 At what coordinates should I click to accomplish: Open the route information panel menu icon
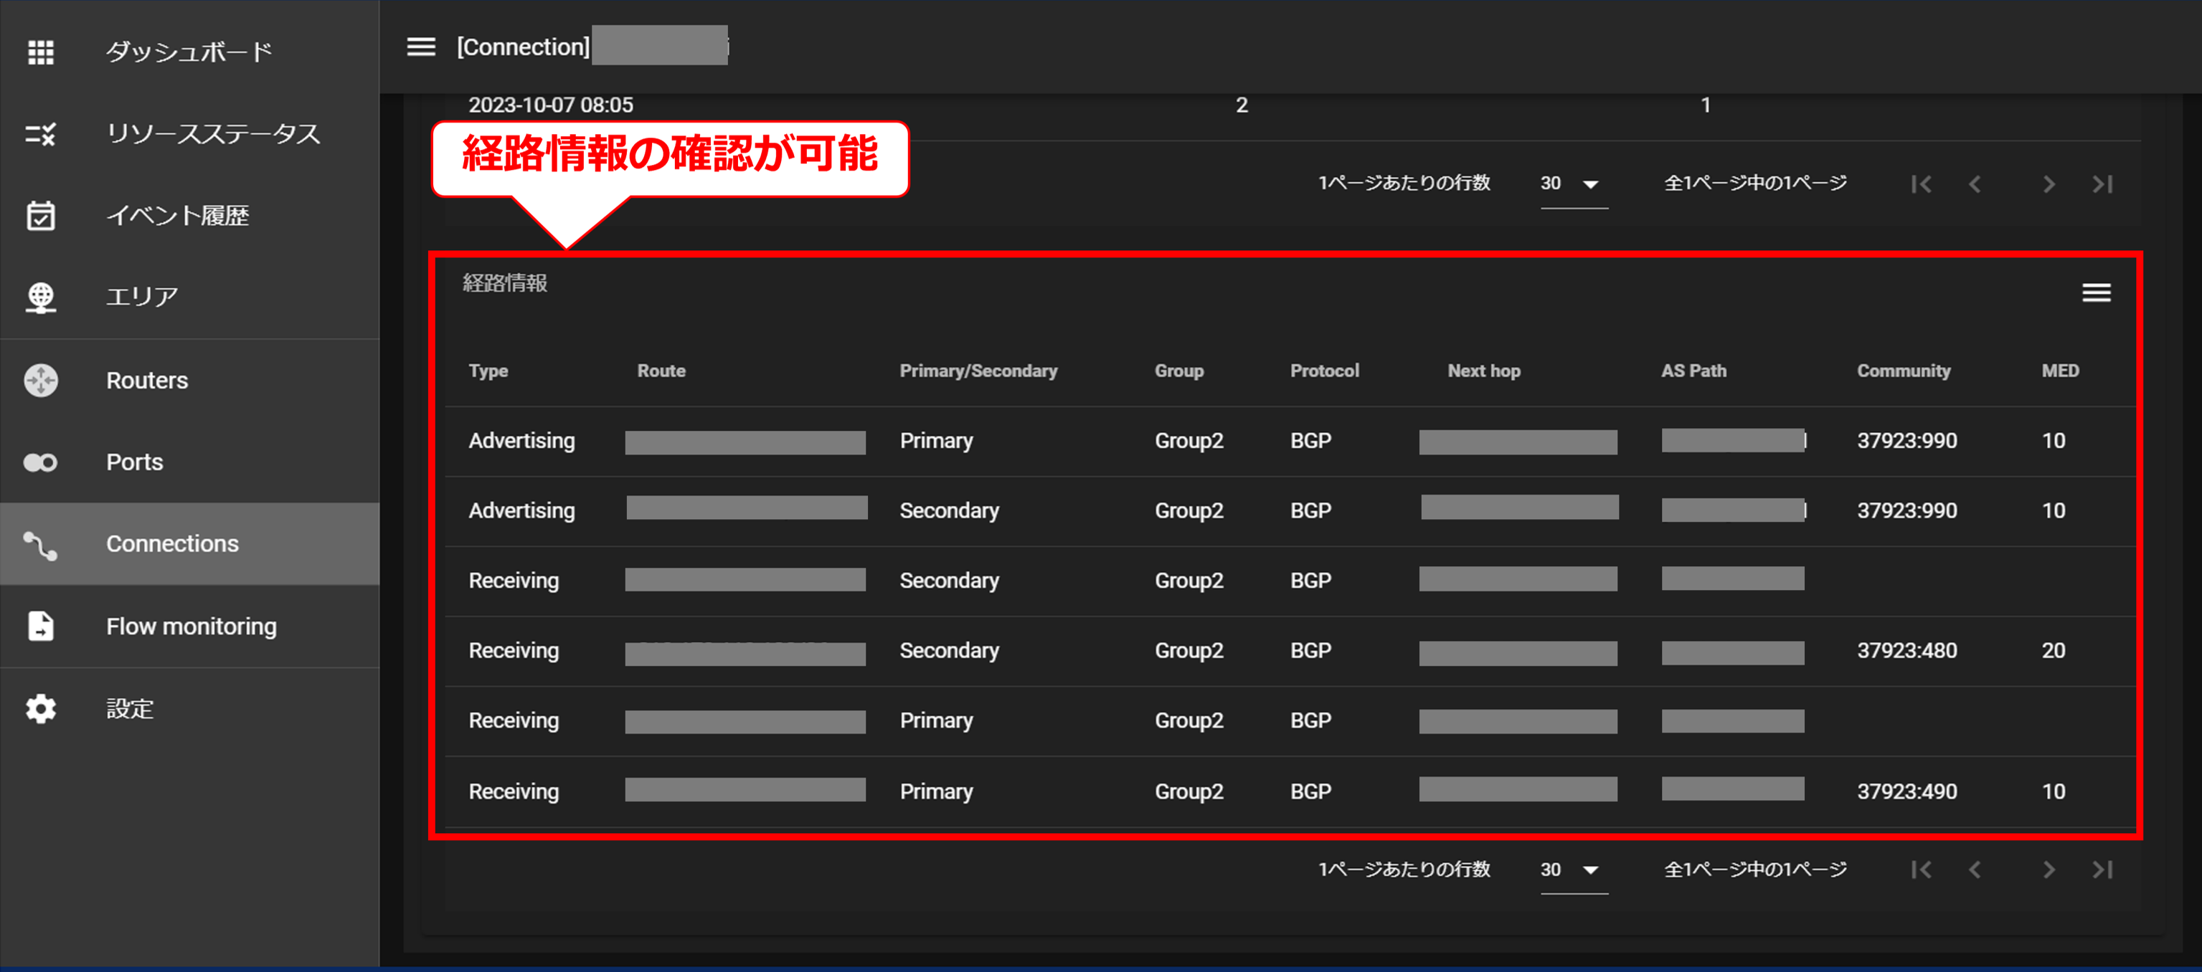click(2095, 293)
